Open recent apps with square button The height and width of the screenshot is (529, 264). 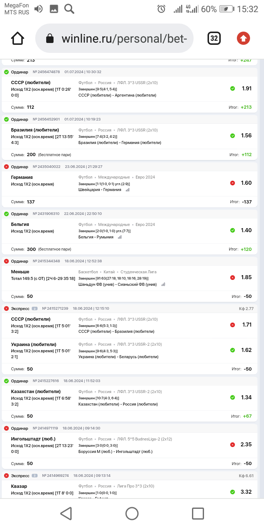[x=198, y=513]
